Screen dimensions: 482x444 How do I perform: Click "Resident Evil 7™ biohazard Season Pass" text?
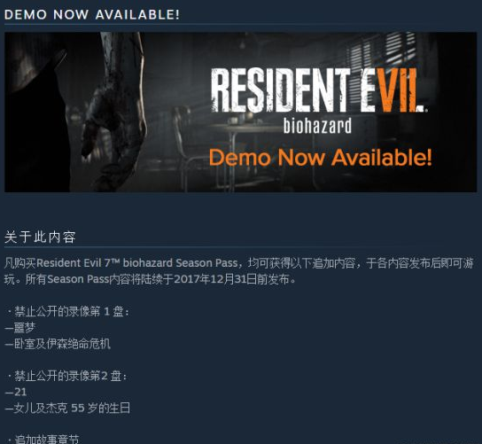137,263
